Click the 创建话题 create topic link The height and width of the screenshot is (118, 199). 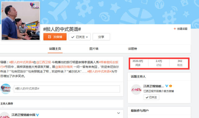point(182,29)
